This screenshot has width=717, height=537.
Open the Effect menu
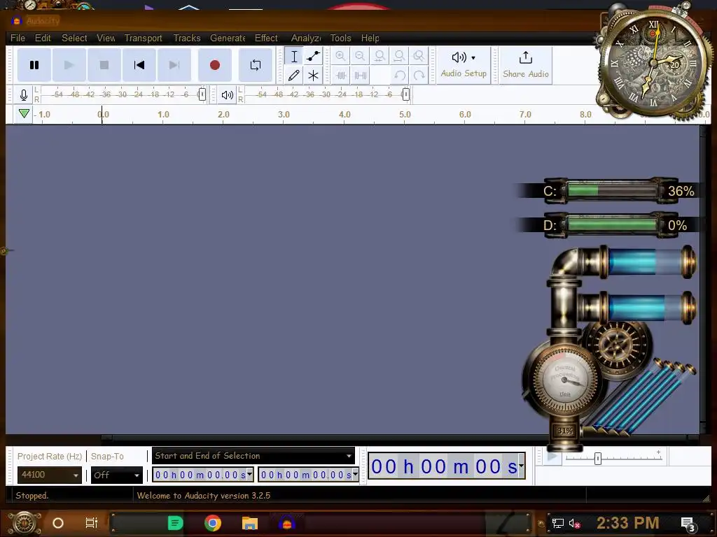(266, 38)
